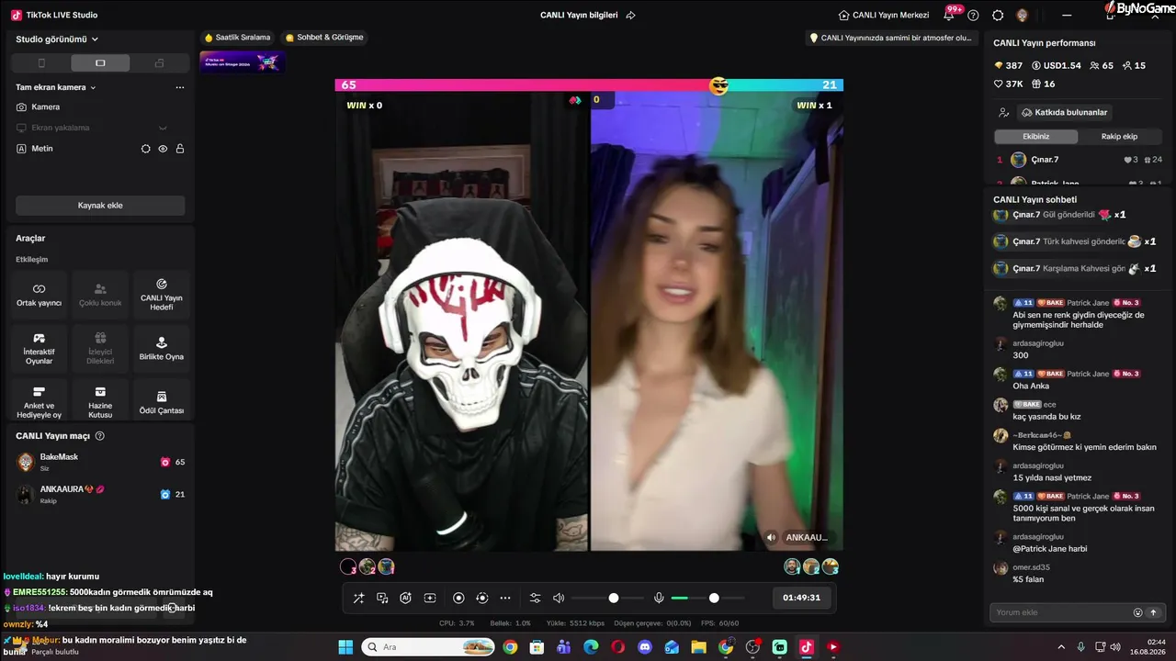Open the AI tools button
This screenshot has width=1176, height=661.
point(405,598)
